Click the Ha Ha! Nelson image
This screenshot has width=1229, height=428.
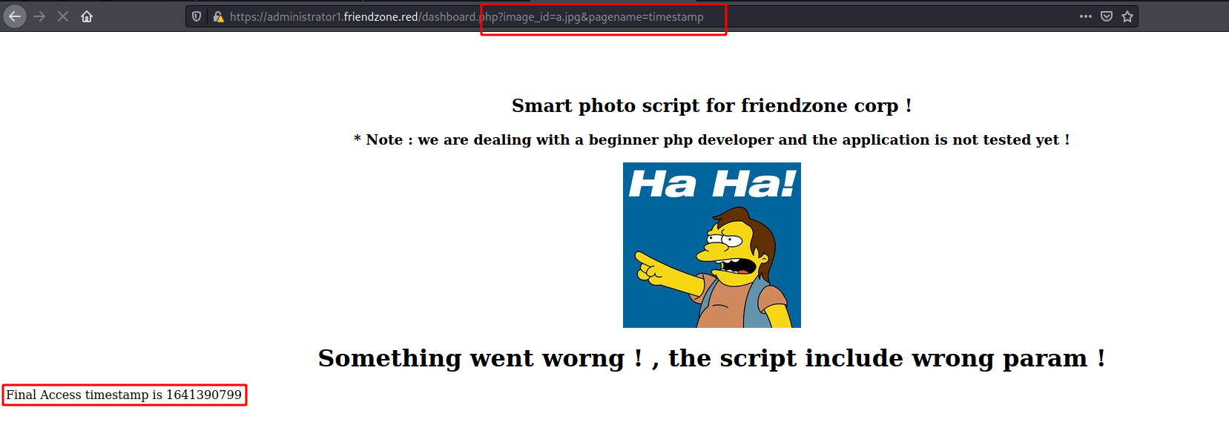click(712, 245)
